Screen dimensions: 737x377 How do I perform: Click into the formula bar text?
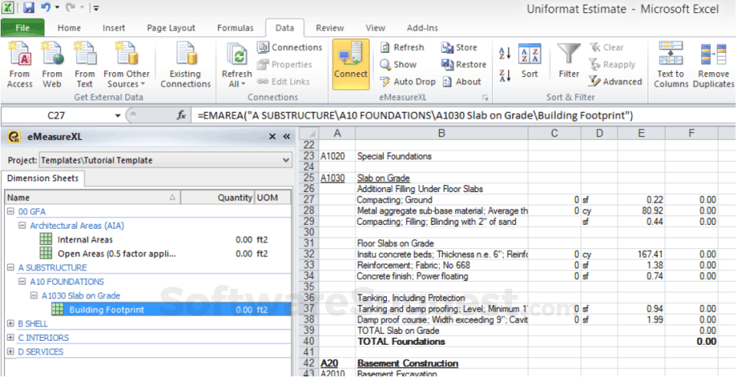click(x=415, y=115)
